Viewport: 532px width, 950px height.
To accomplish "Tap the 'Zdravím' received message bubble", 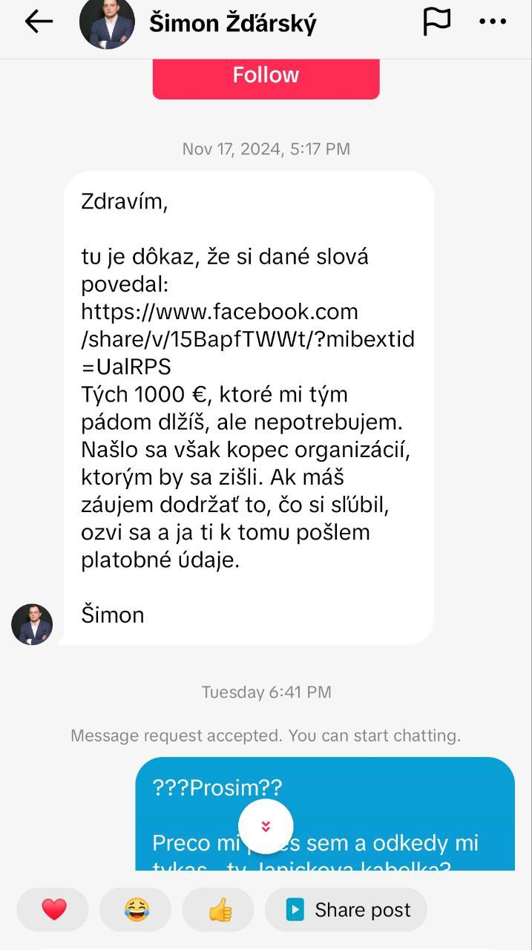I will [249, 408].
